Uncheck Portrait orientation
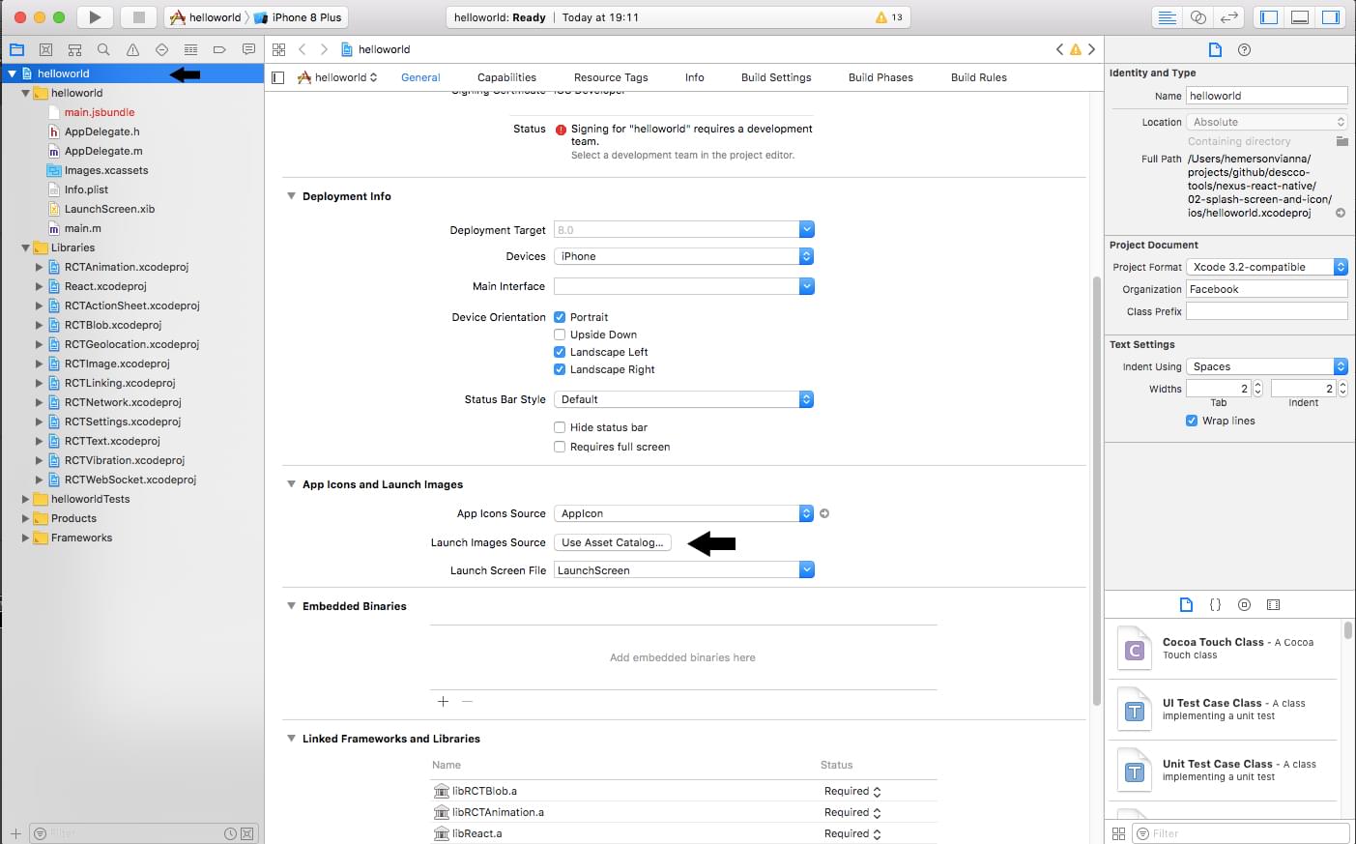Viewport: 1356px width, 844px height. click(x=560, y=317)
